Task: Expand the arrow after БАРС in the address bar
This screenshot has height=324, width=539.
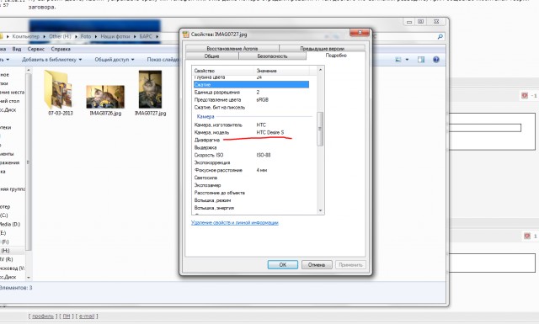Action: click(157, 36)
